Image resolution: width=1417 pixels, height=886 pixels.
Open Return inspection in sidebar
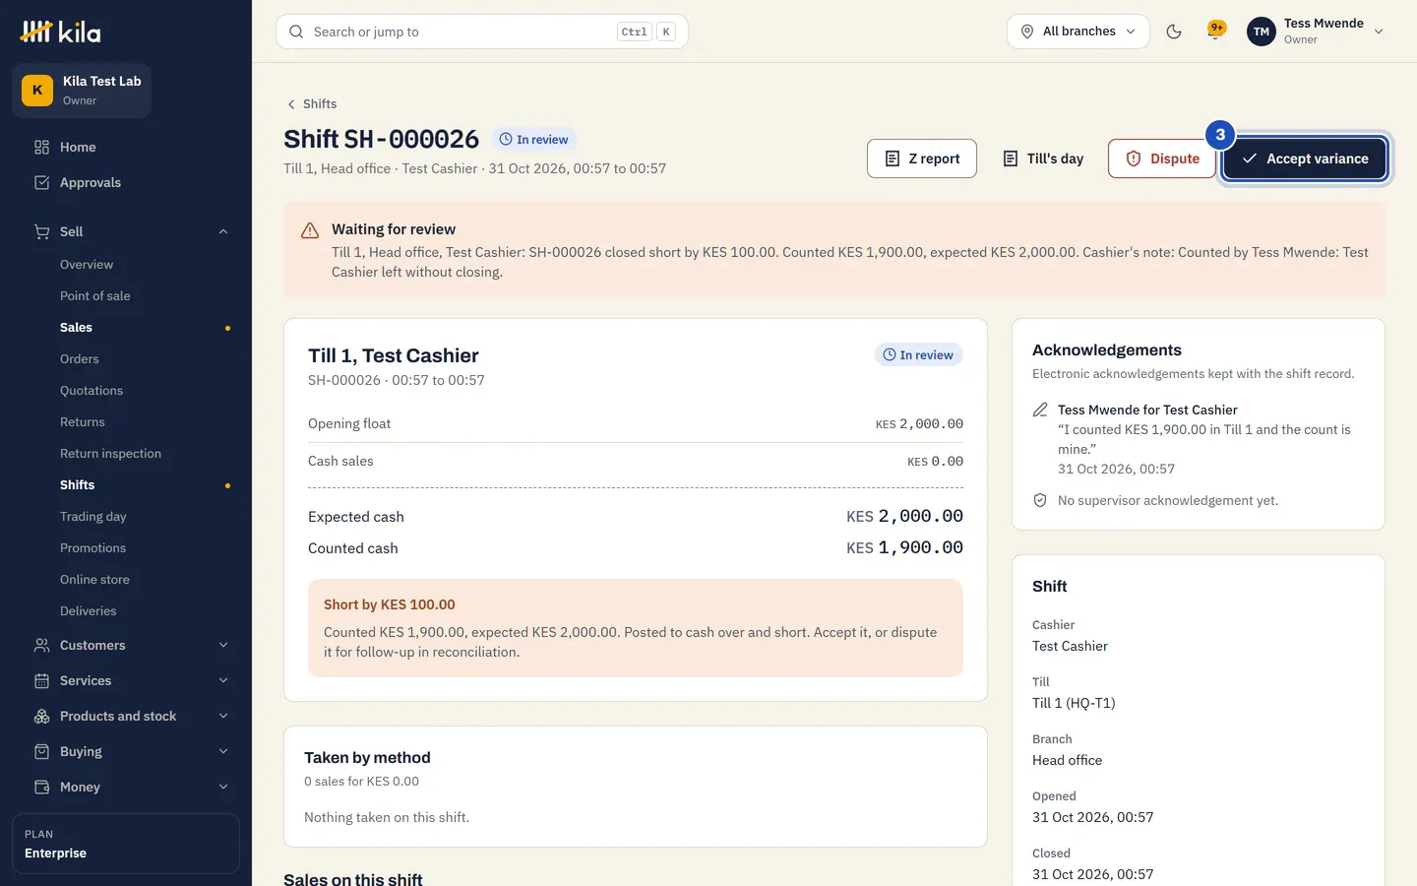pos(110,453)
